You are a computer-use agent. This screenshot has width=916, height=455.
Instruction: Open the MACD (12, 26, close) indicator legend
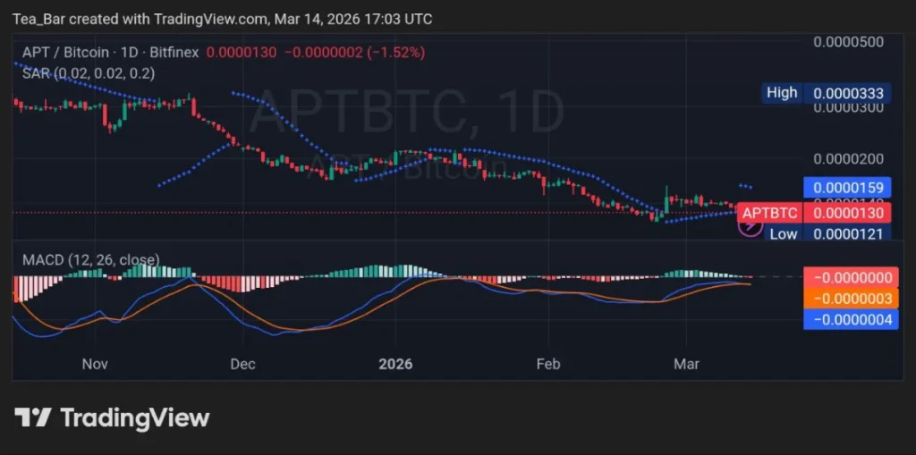90,260
